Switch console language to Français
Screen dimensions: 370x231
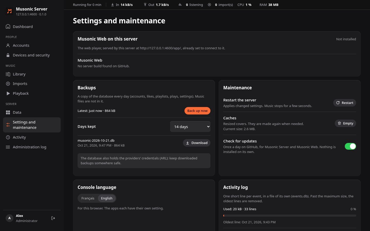(x=88, y=198)
